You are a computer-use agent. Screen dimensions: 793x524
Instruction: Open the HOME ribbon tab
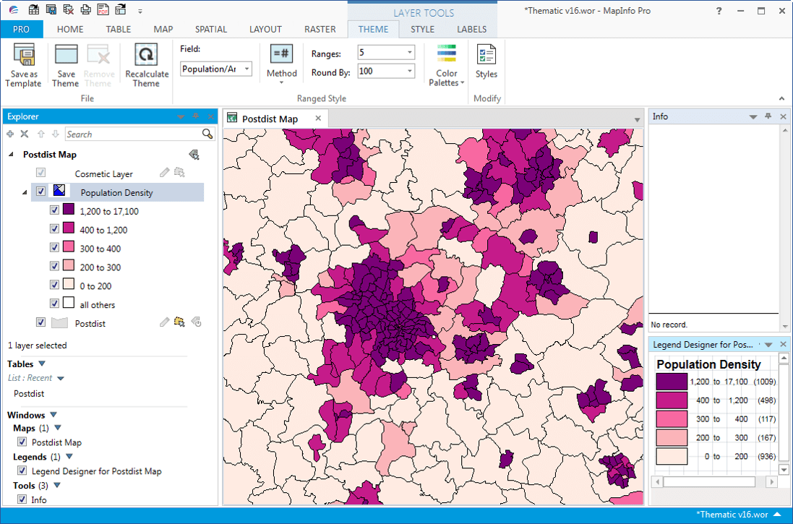coord(70,30)
